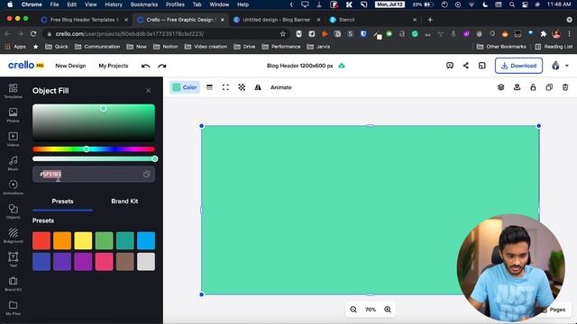
Task: Delete the selected object with trash icon
Action: tap(565, 87)
